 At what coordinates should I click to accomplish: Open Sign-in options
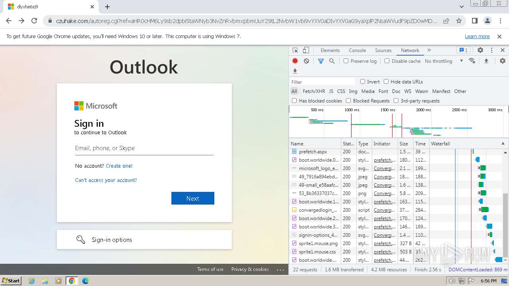[x=144, y=240]
